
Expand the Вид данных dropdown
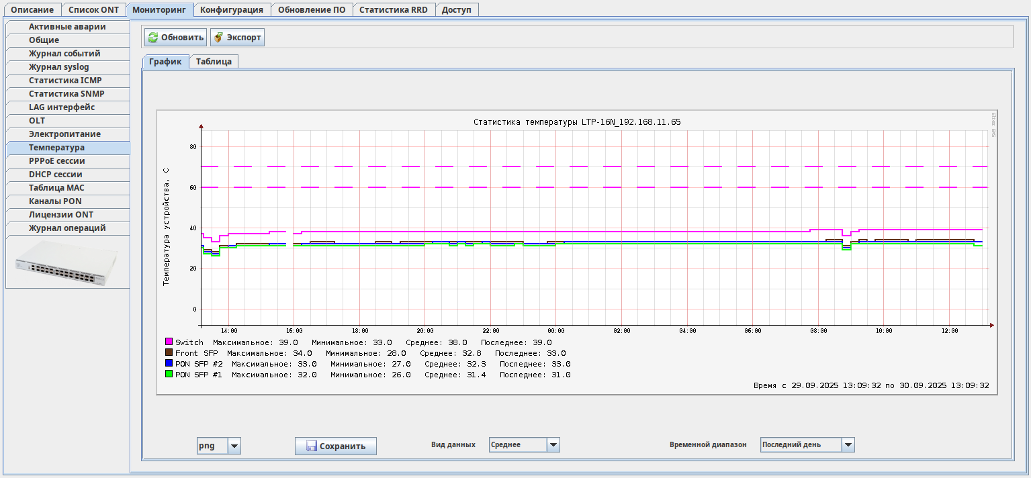(553, 444)
